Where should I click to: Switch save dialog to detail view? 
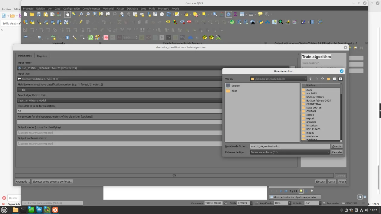tap(340, 79)
